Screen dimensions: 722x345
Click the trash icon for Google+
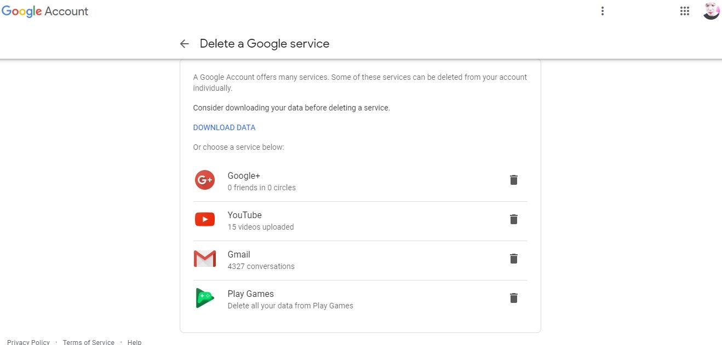tap(513, 180)
